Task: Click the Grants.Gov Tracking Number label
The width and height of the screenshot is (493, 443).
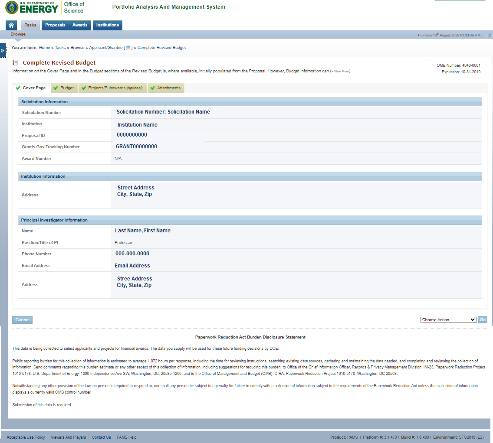Action: [x=51, y=147]
